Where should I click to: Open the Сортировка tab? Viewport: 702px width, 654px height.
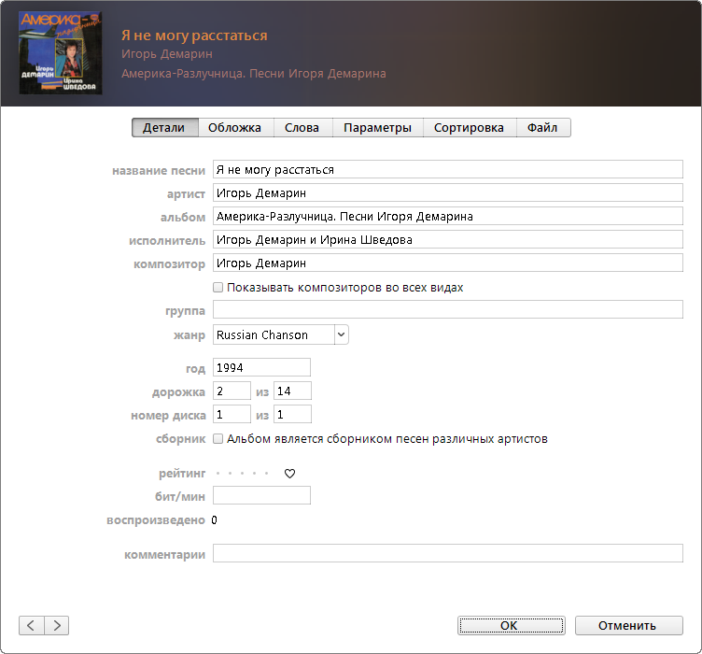[x=469, y=128]
